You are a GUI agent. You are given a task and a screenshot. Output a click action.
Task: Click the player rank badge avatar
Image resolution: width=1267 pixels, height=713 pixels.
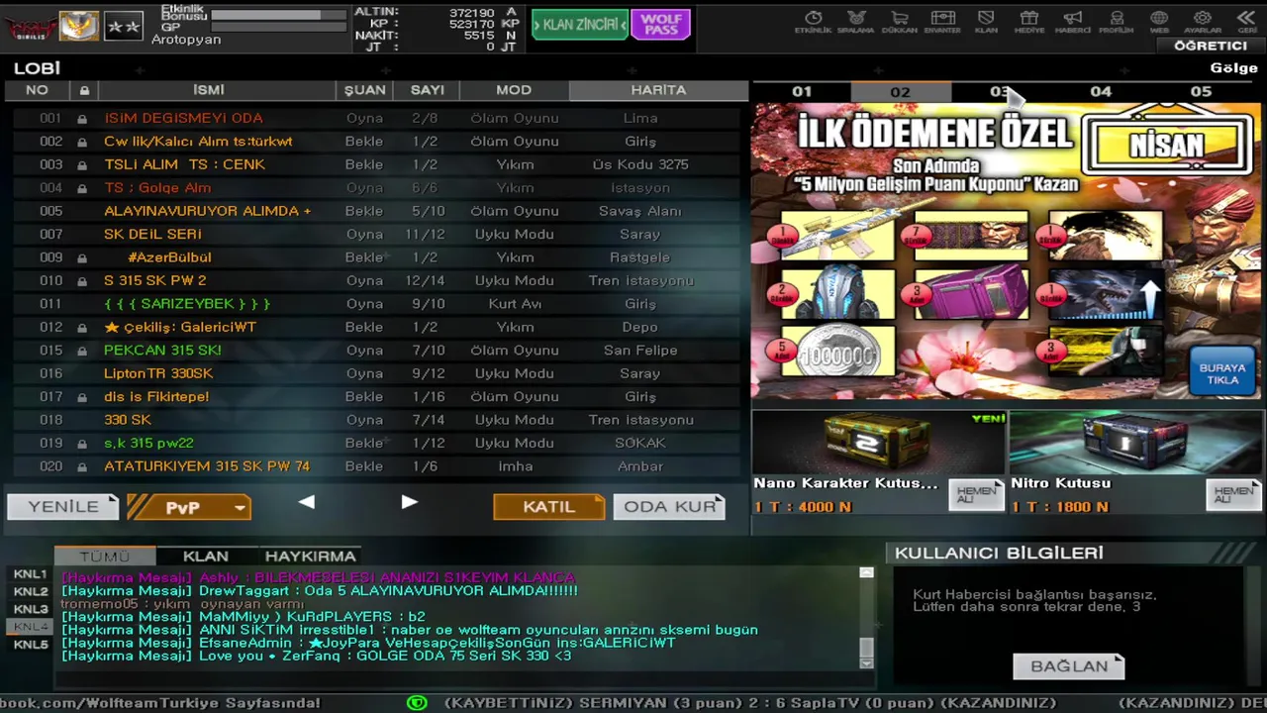click(79, 26)
